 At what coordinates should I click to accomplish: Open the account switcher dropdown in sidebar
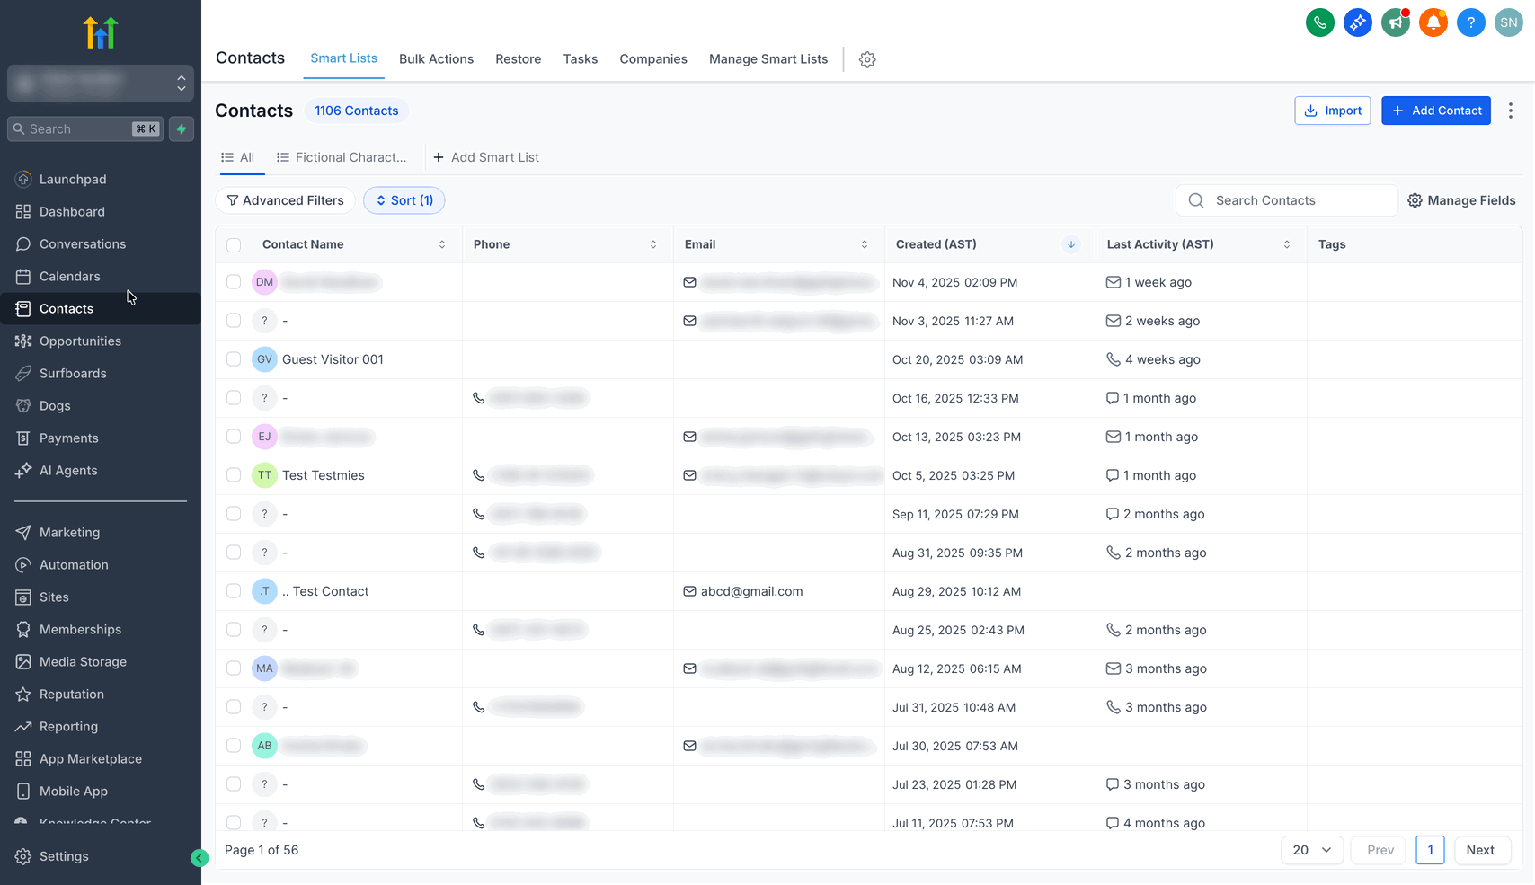click(x=101, y=84)
